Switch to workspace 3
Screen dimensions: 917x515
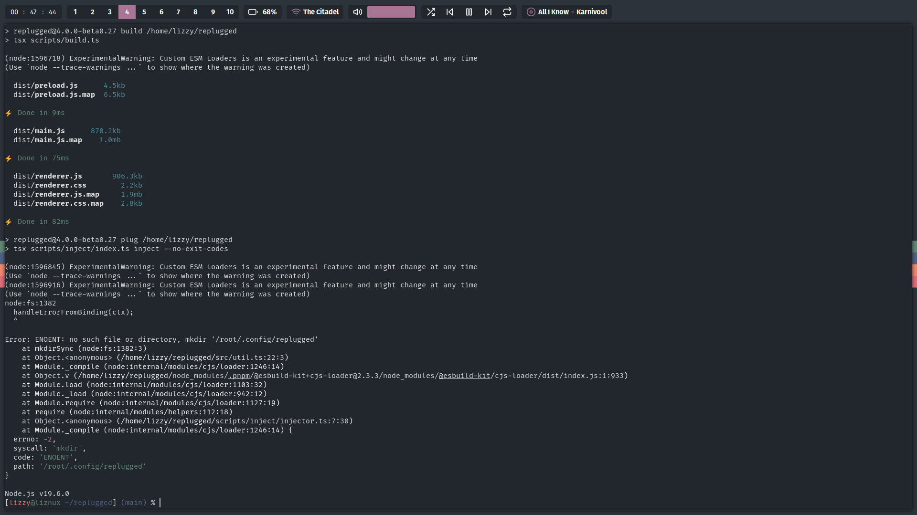109,12
